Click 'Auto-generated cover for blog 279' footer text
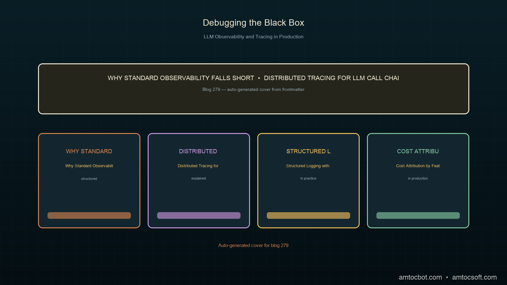 (253, 245)
